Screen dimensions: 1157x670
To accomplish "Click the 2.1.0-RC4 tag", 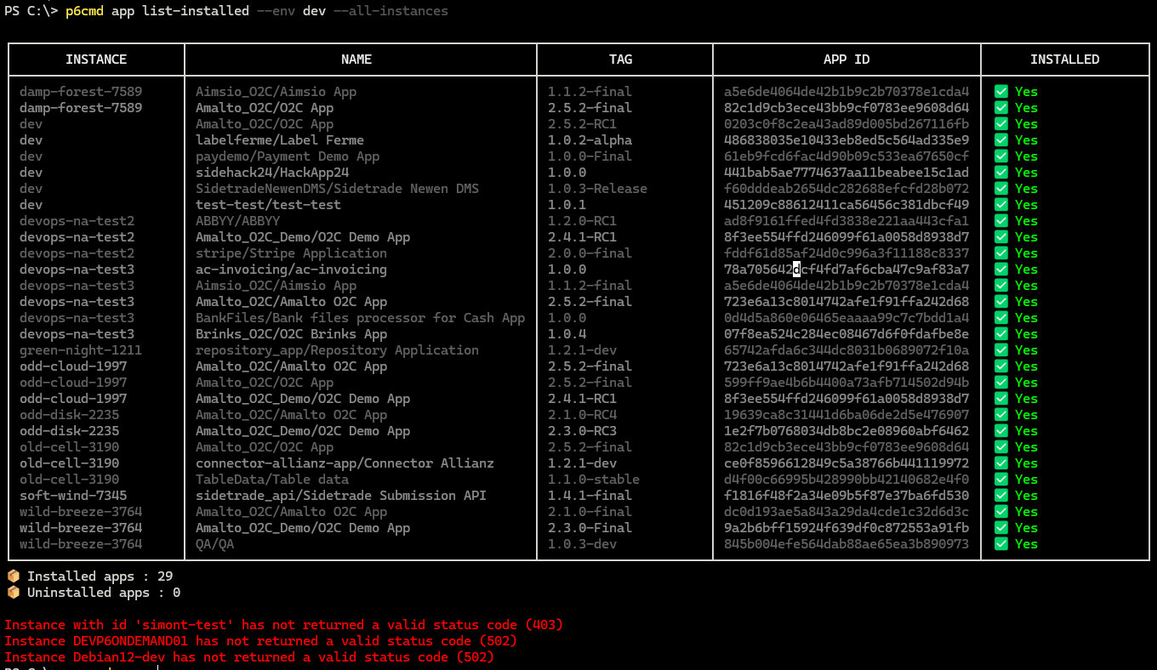I will click(x=582, y=415).
